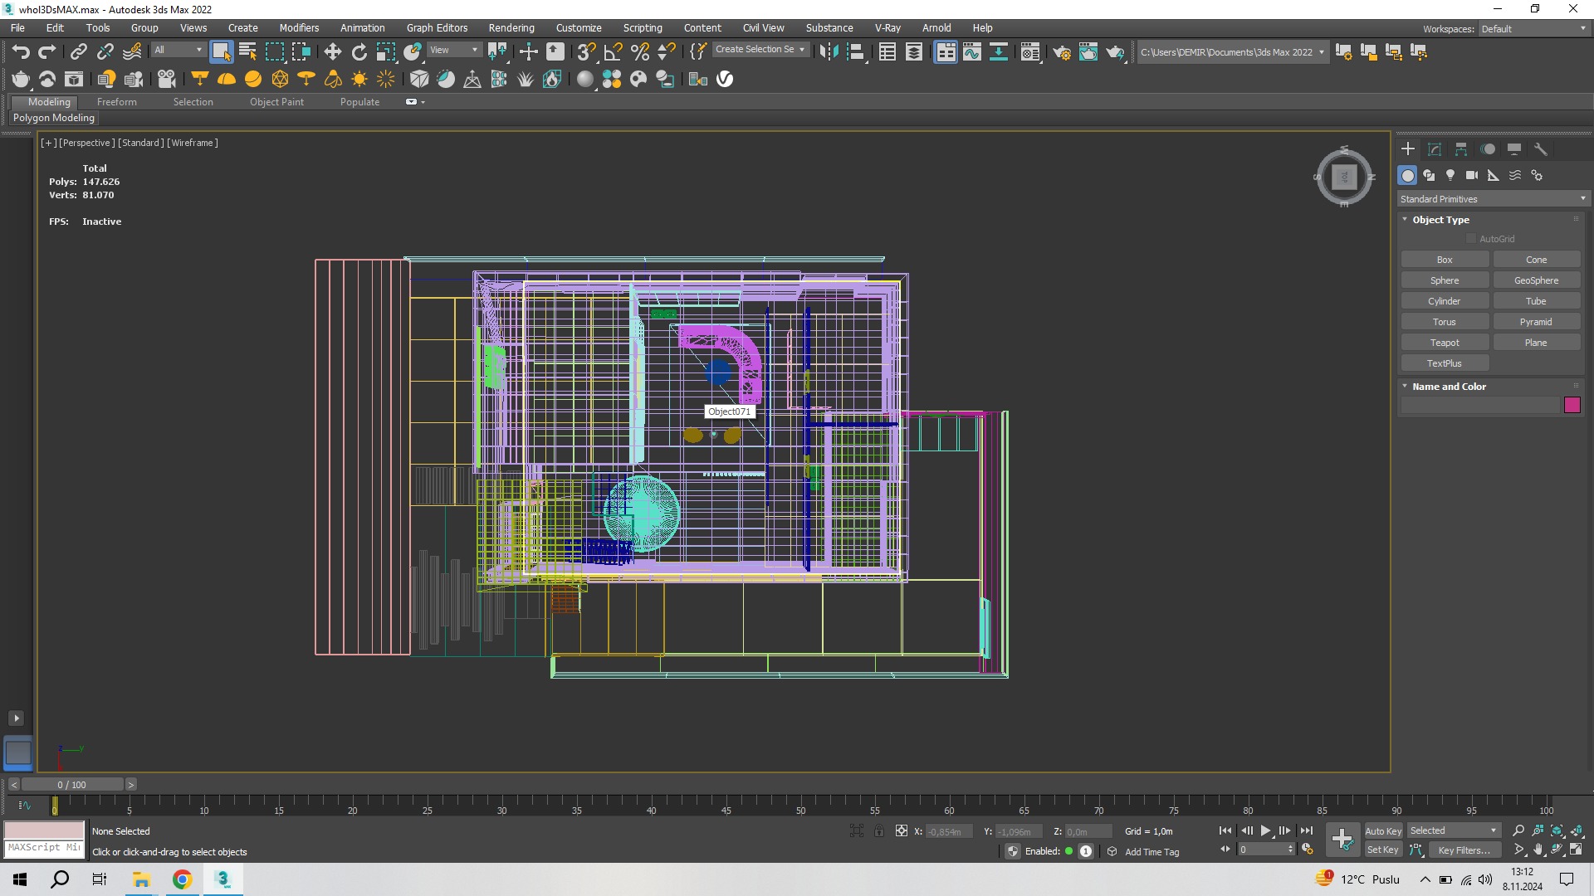Switch to the Freeform ribbon tab
Screen dimensions: 1594x896
116,101
